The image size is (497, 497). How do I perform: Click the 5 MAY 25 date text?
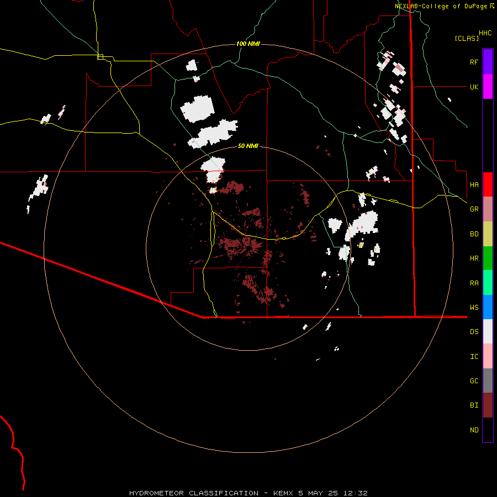(319, 493)
